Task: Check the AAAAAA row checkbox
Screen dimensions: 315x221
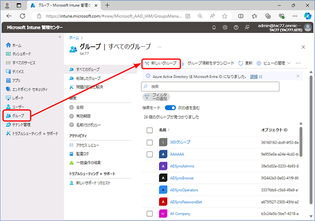Action: [149, 154]
